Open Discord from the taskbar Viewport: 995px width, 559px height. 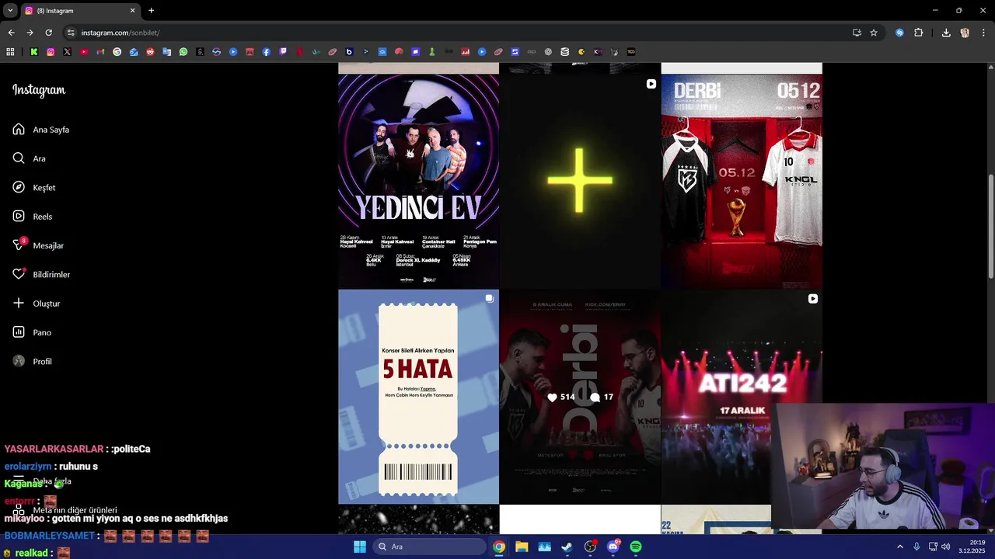click(613, 547)
